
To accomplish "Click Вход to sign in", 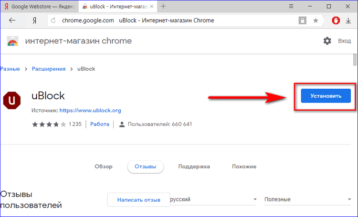I will pos(344,41).
